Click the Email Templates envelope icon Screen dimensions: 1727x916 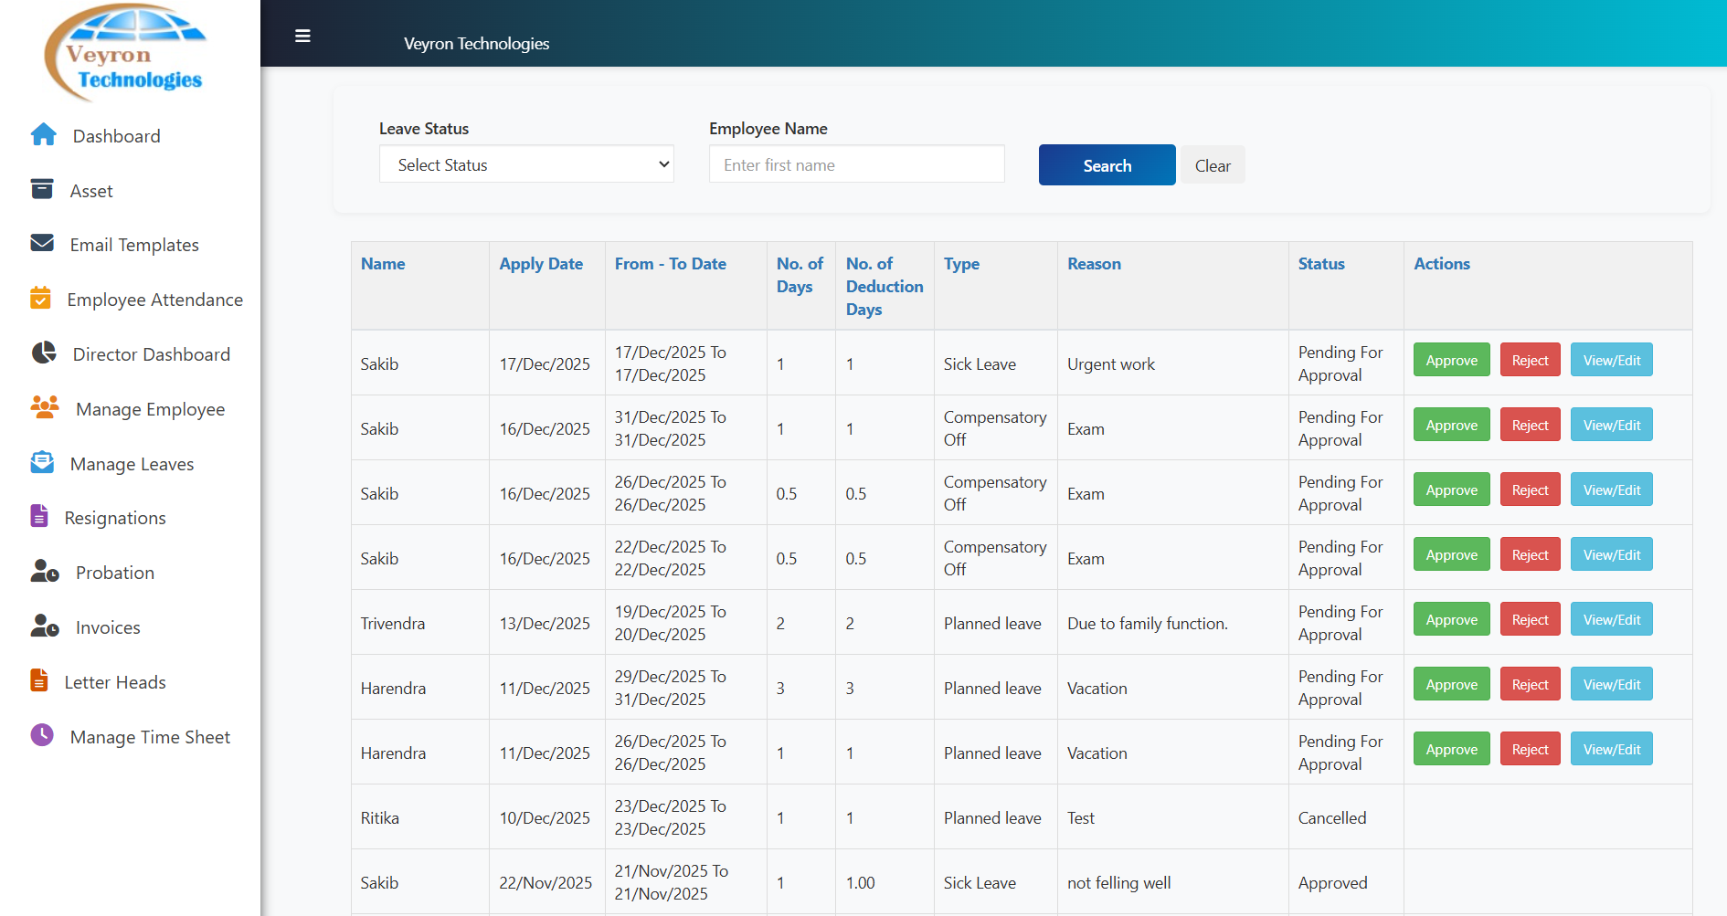pos(42,243)
